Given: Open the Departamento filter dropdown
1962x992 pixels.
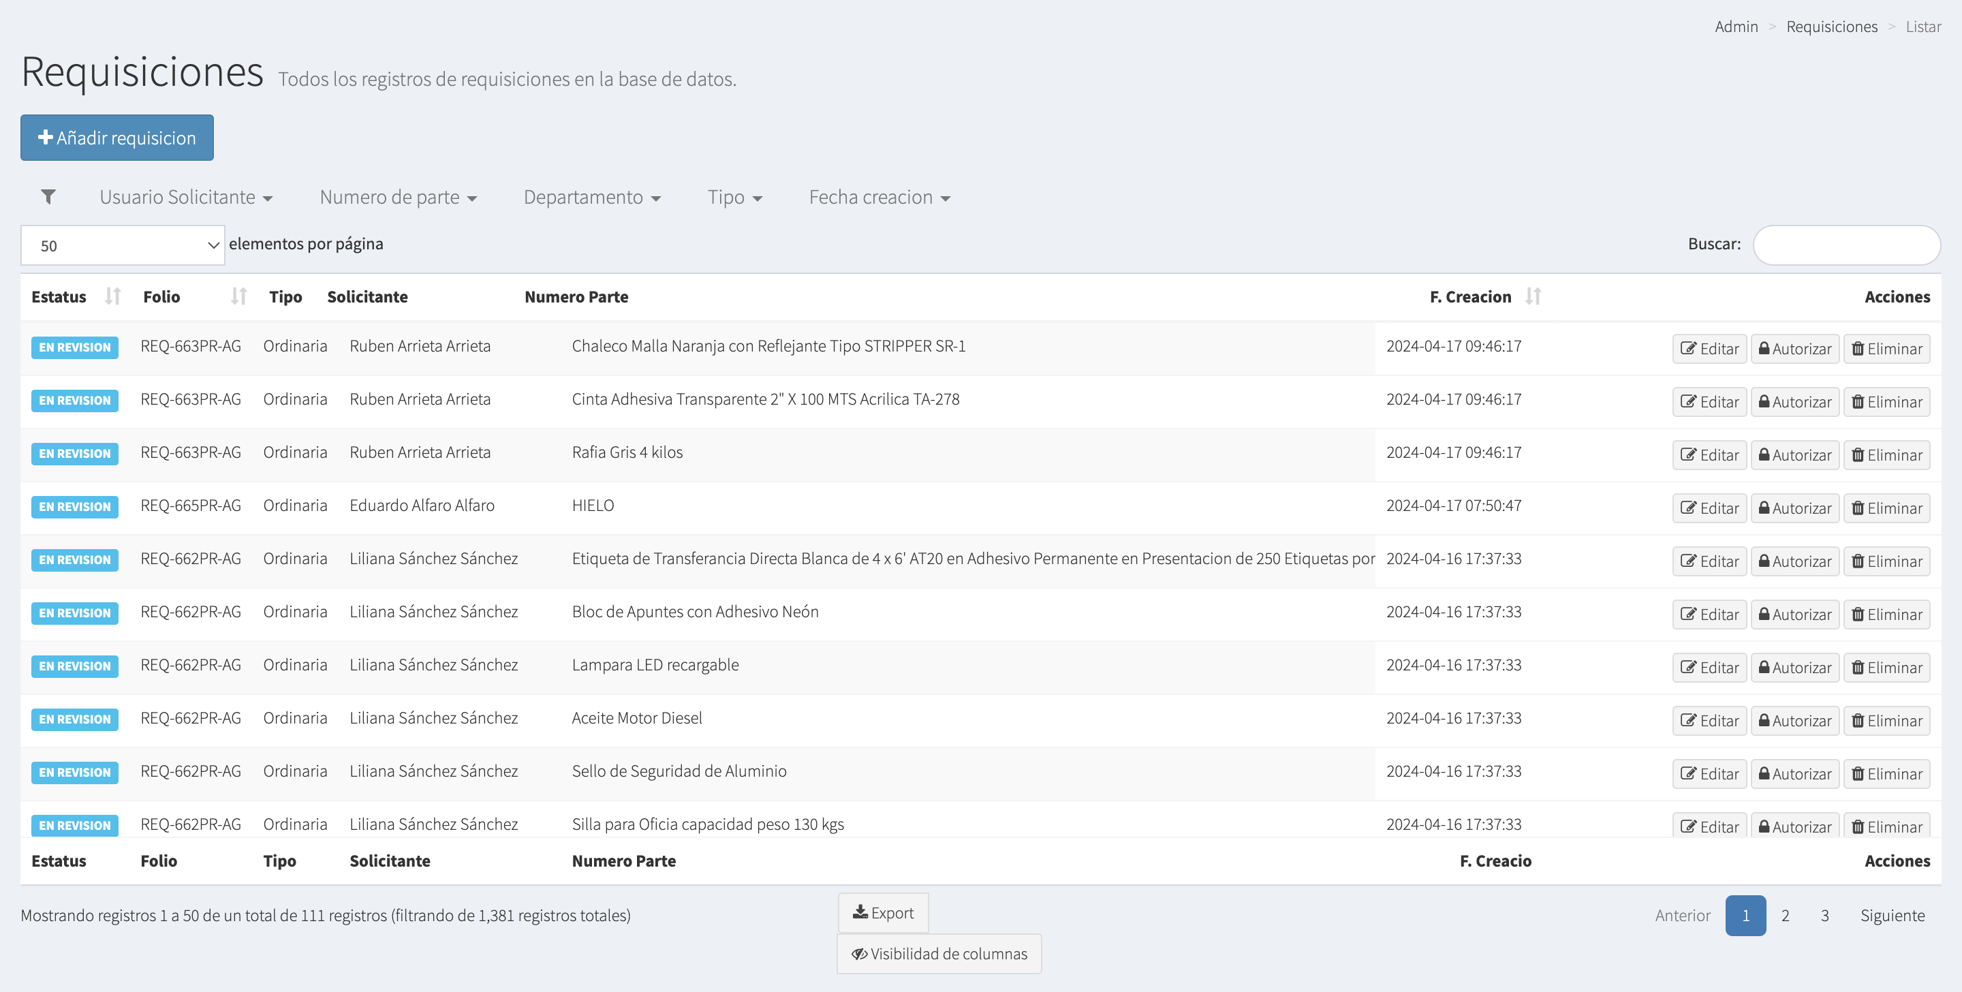Looking at the screenshot, I should pos(591,198).
